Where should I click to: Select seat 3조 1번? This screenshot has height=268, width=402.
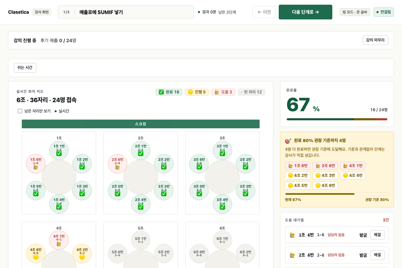222,150
